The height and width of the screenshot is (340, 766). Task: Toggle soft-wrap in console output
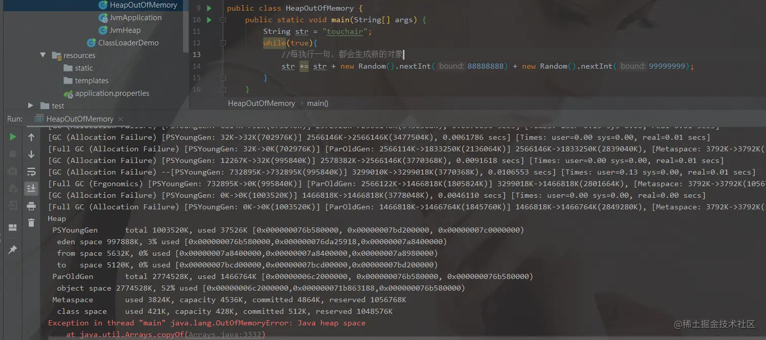coord(31,171)
